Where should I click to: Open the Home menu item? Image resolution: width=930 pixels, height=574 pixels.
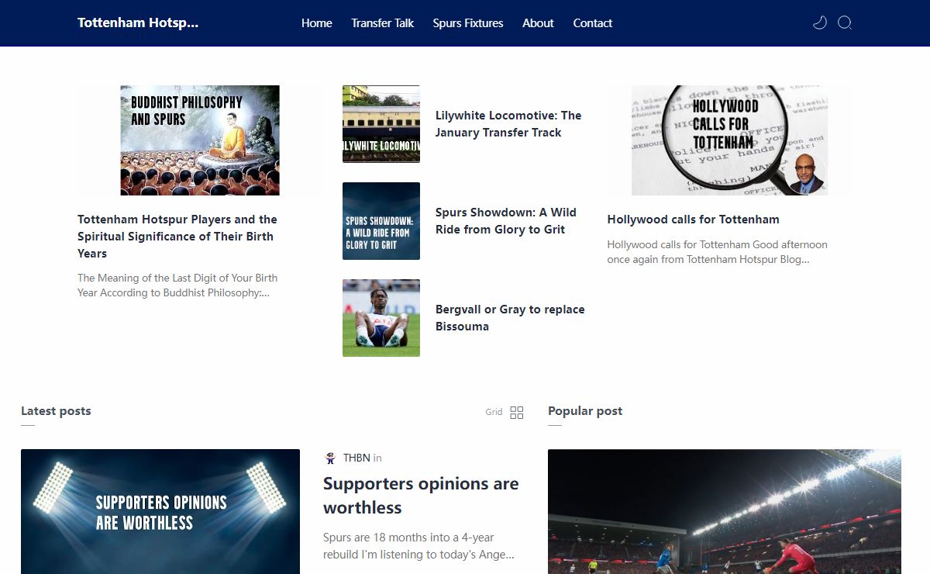(316, 23)
